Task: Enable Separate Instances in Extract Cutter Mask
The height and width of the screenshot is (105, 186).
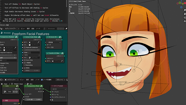Action: pos(25,47)
